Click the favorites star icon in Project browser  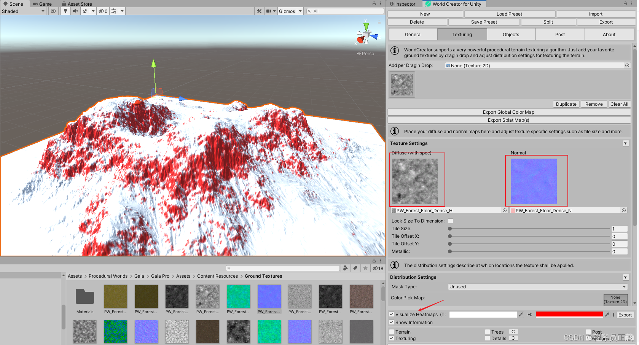click(366, 268)
